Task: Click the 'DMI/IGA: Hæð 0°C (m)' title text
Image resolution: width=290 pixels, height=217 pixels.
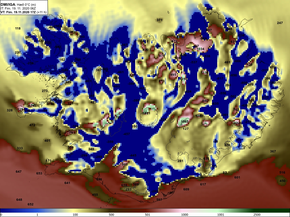Action: 18,5
